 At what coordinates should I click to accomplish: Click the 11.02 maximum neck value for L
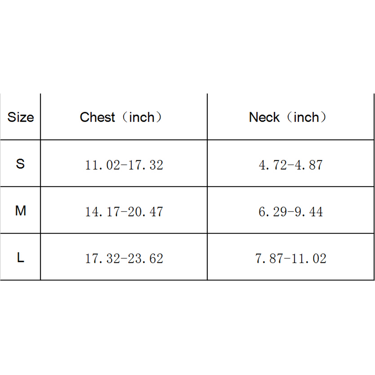[x=309, y=259]
